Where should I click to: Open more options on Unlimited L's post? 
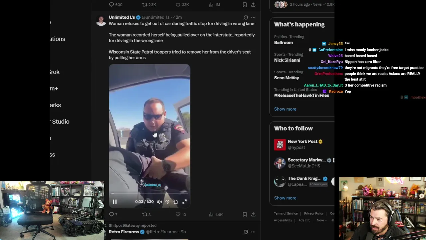tap(253, 17)
